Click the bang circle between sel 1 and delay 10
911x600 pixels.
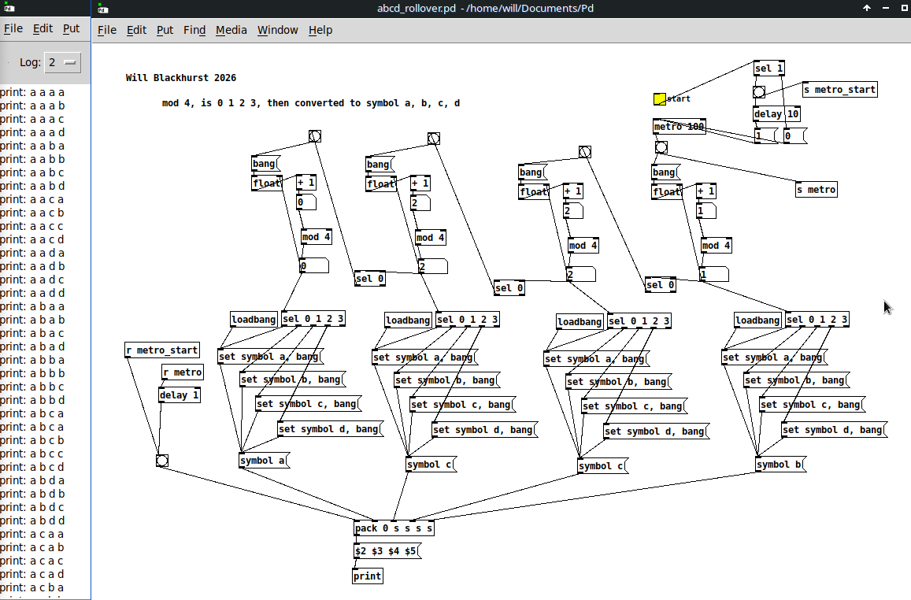point(759,92)
